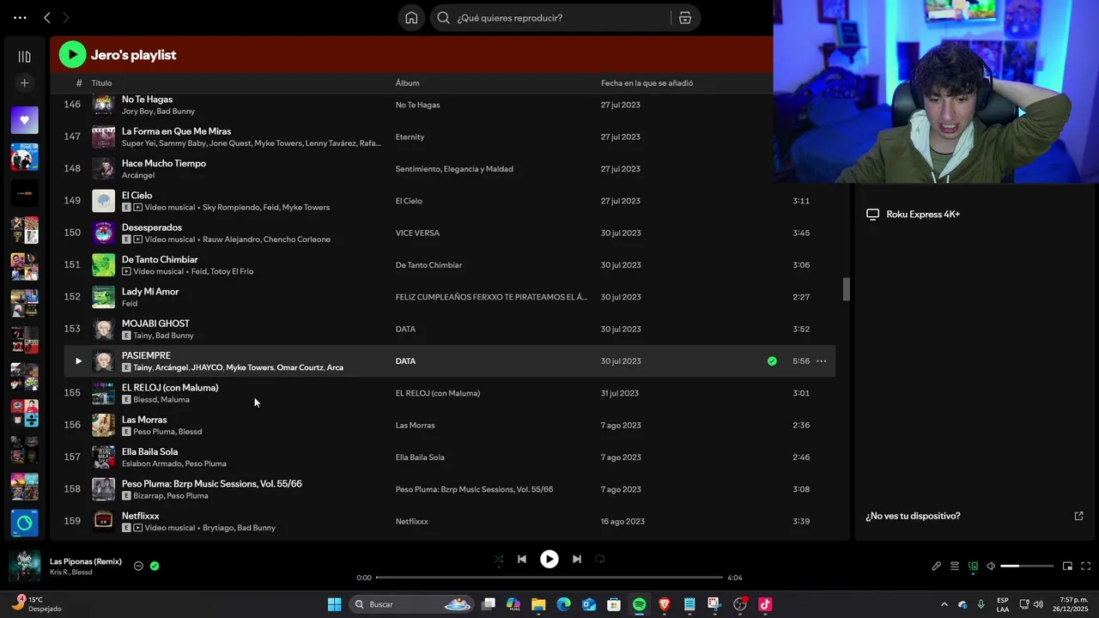This screenshot has height=618, width=1099.
Task: Open Eslabon Armado artist link
Action: [x=151, y=464]
